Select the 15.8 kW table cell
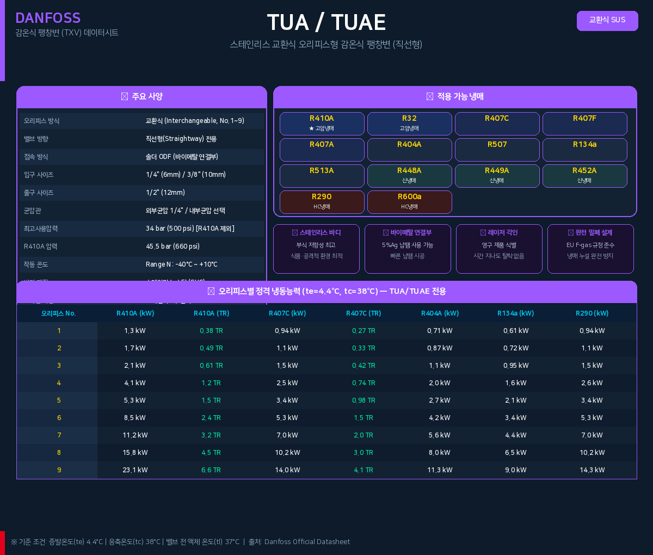The width and height of the screenshot is (653, 555). point(135,453)
